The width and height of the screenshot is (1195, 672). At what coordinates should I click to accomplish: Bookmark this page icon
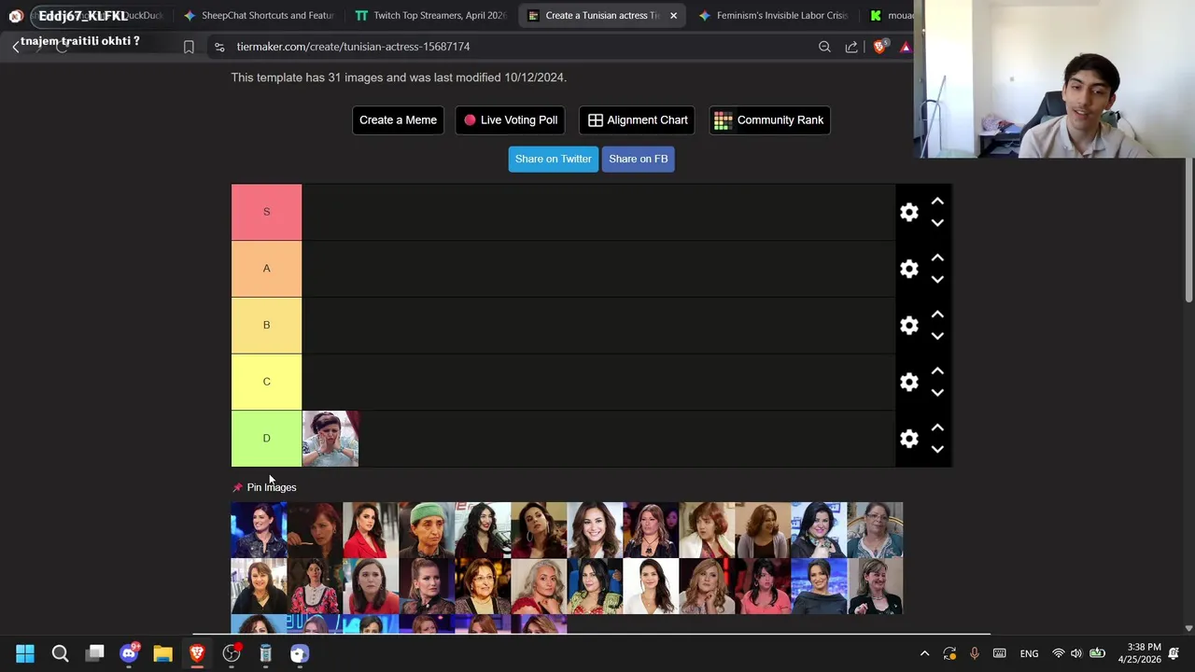[x=189, y=47]
